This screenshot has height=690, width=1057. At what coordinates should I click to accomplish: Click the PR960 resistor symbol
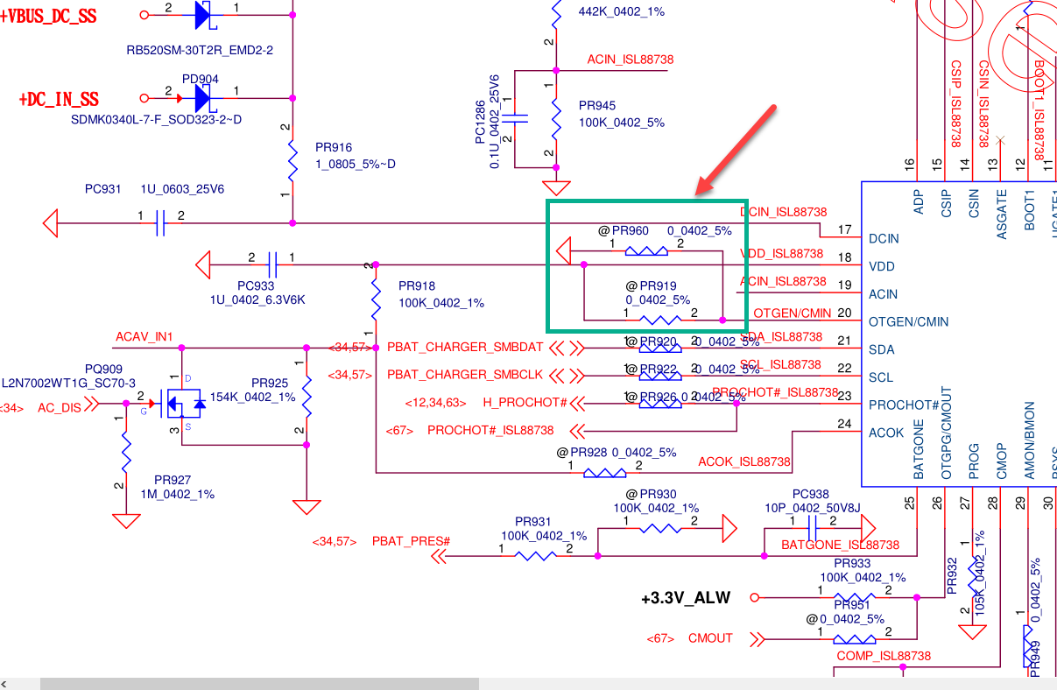pyautogui.click(x=646, y=250)
